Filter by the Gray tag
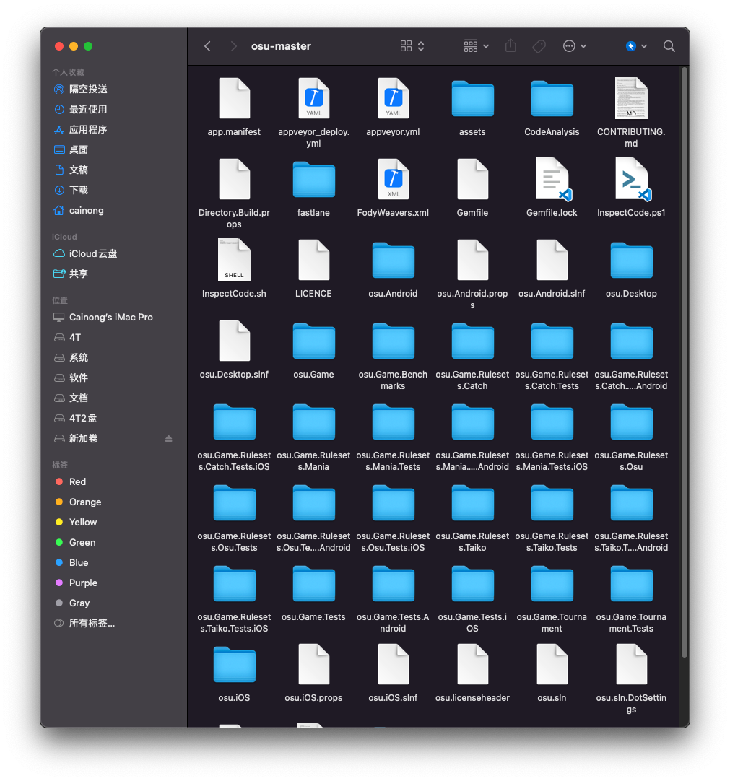 click(113, 603)
